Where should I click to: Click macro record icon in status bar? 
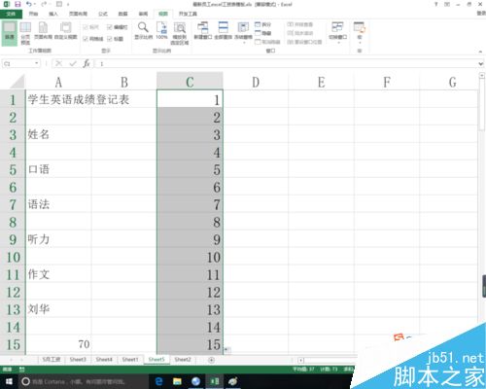21,370
